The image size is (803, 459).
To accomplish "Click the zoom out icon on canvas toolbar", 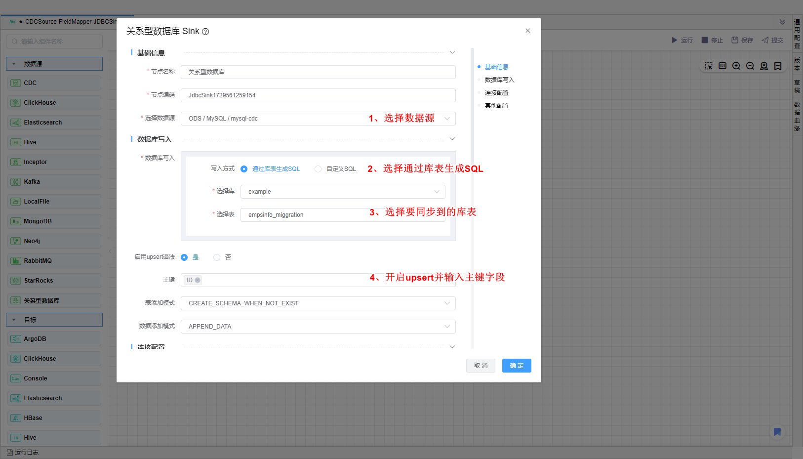I will point(750,66).
